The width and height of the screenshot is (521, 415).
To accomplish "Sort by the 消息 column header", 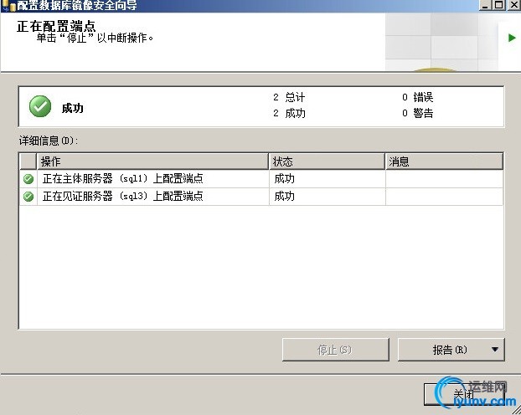I will (x=444, y=161).
